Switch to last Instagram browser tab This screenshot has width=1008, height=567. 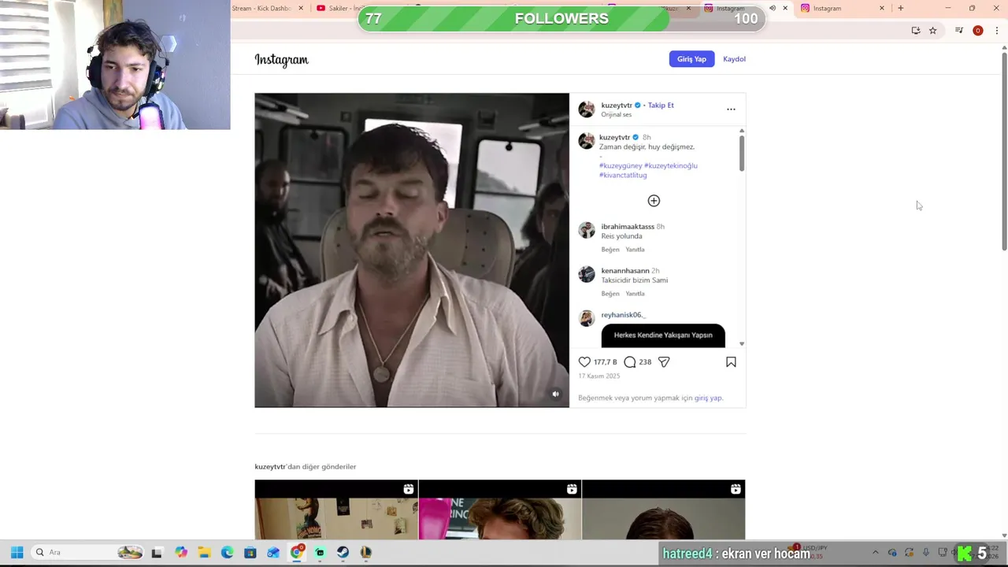pyautogui.click(x=841, y=9)
